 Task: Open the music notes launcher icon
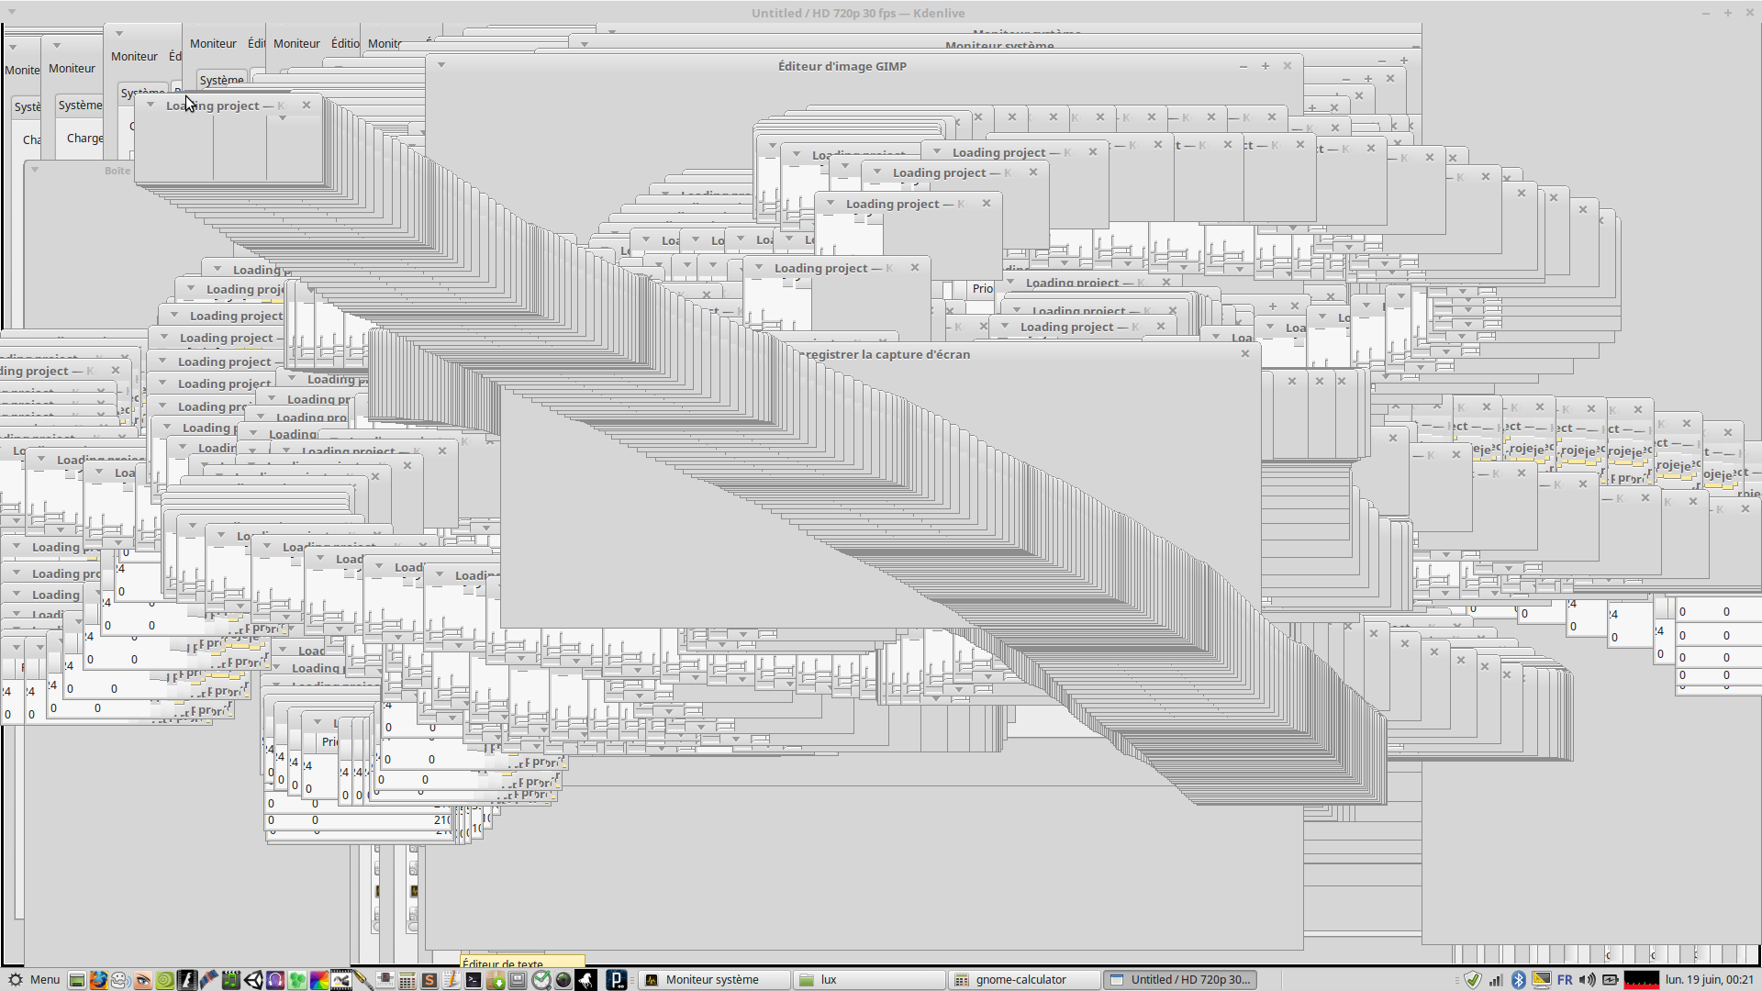coord(231,980)
